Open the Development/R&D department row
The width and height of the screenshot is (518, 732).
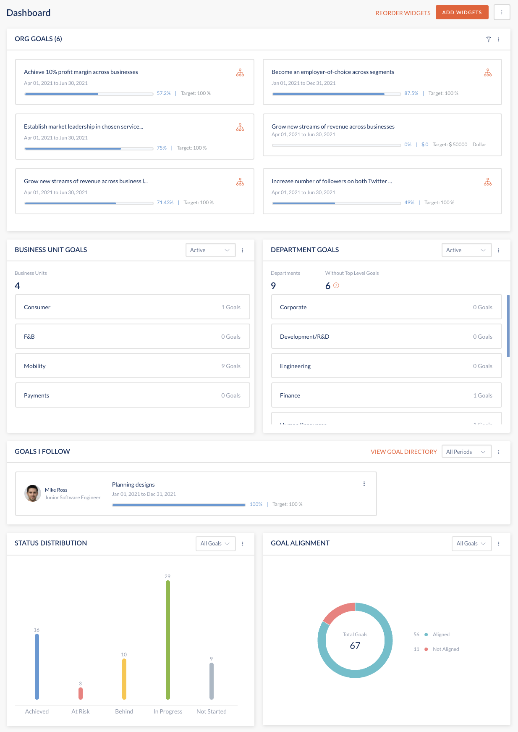(387, 337)
